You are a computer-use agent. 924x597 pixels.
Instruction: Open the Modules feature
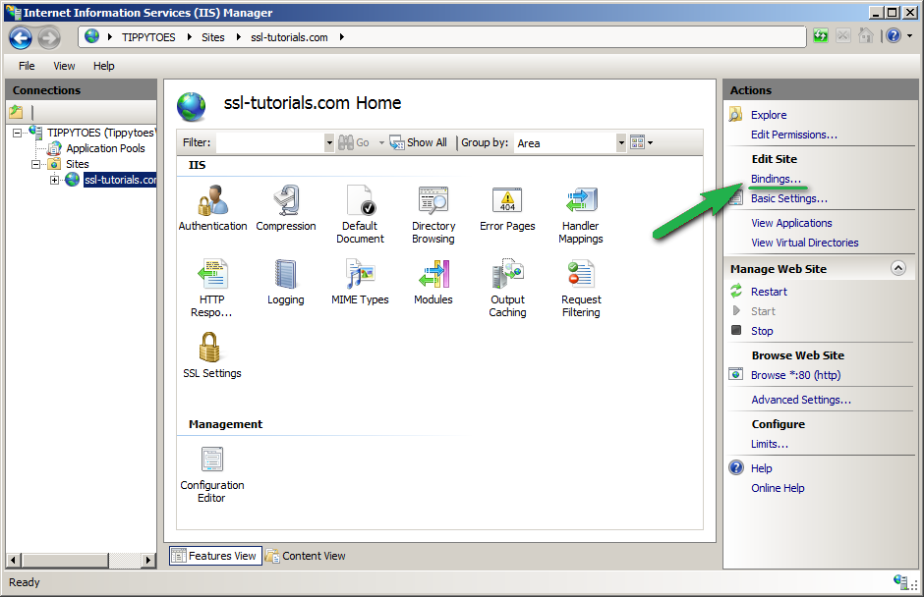433,282
